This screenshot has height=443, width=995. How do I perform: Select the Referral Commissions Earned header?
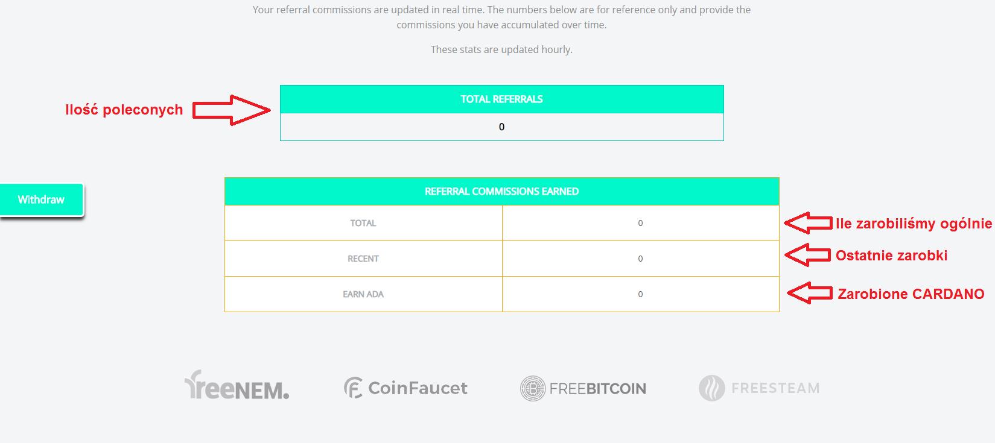pyautogui.click(x=501, y=192)
